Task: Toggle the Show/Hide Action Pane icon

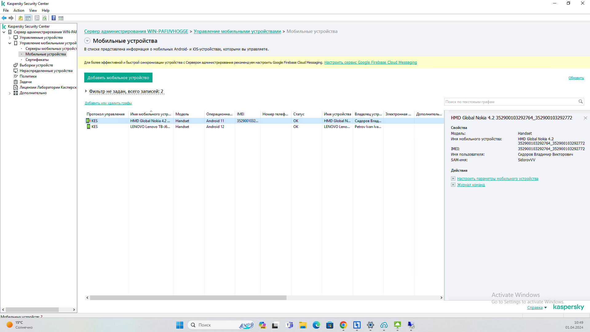Action: 61,18
